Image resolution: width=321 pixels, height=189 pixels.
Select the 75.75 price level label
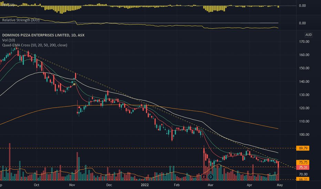tap(303, 163)
